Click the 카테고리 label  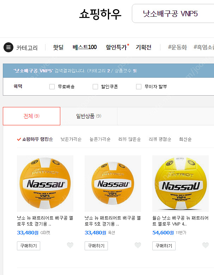tap(27, 48)
